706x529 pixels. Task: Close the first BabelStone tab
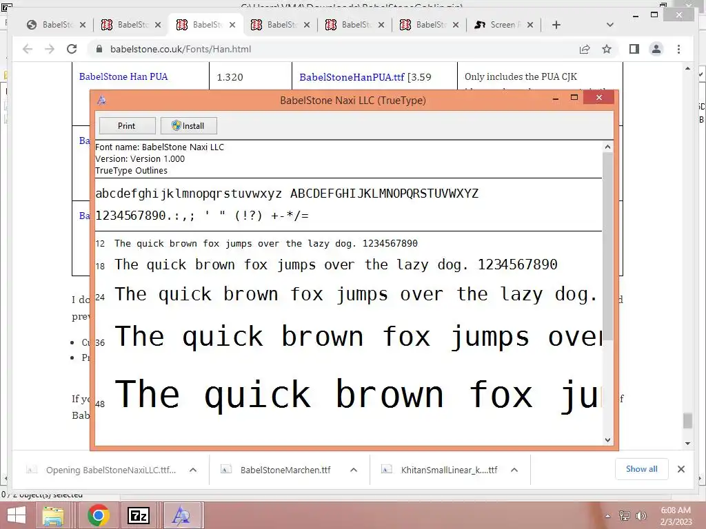click(x=83, y=25)
